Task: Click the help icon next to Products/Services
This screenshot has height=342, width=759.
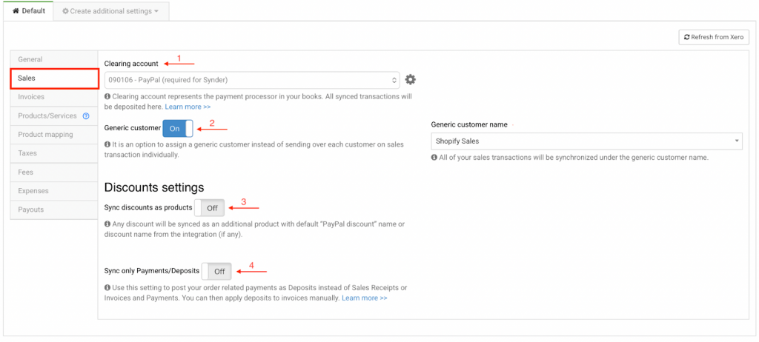Action: click(86, 115)
